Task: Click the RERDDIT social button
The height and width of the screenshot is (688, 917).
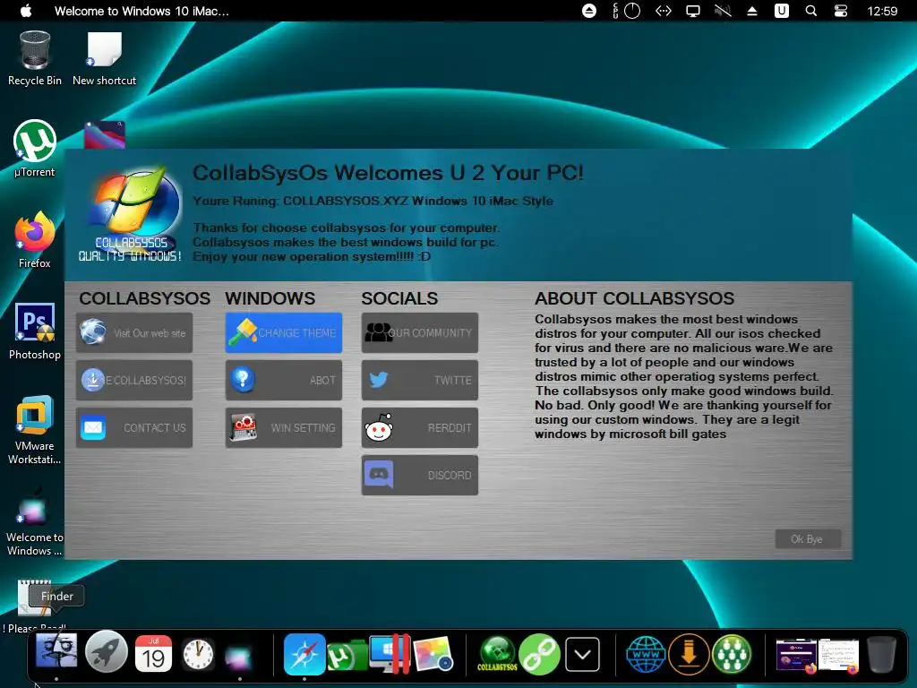Action: click(420, 427)
